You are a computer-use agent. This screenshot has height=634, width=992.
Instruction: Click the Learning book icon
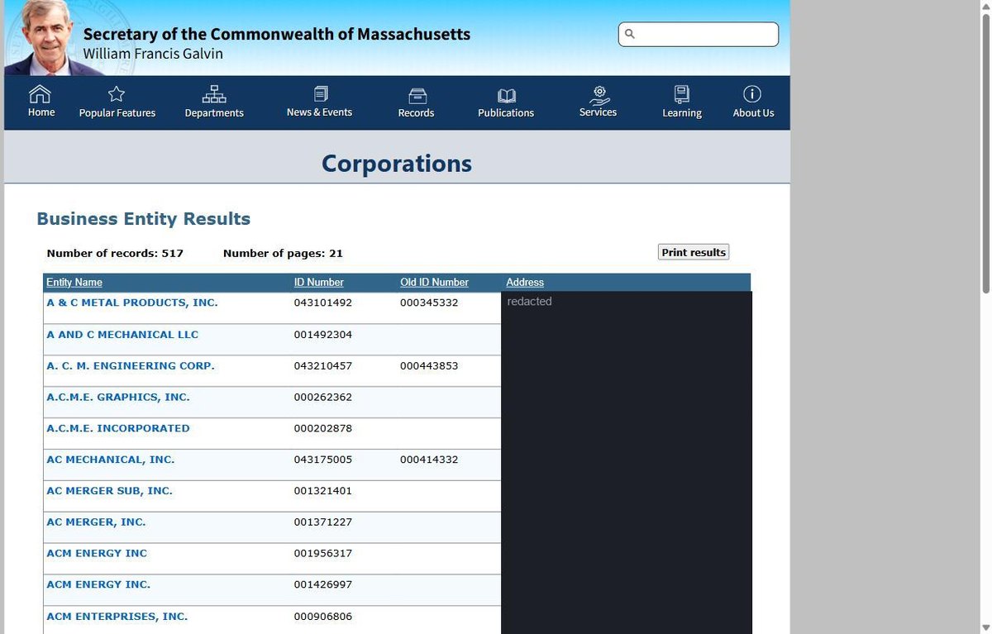tap(682, 94)
